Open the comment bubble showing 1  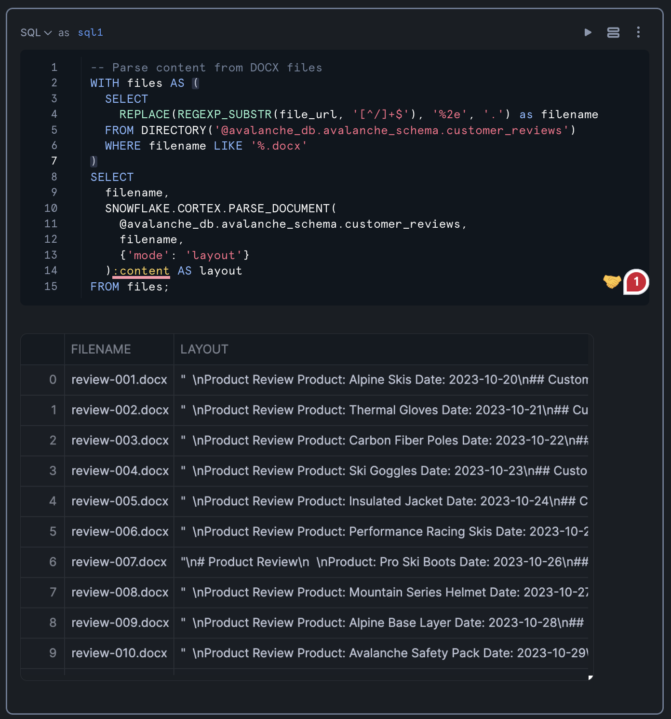point(636,282)
